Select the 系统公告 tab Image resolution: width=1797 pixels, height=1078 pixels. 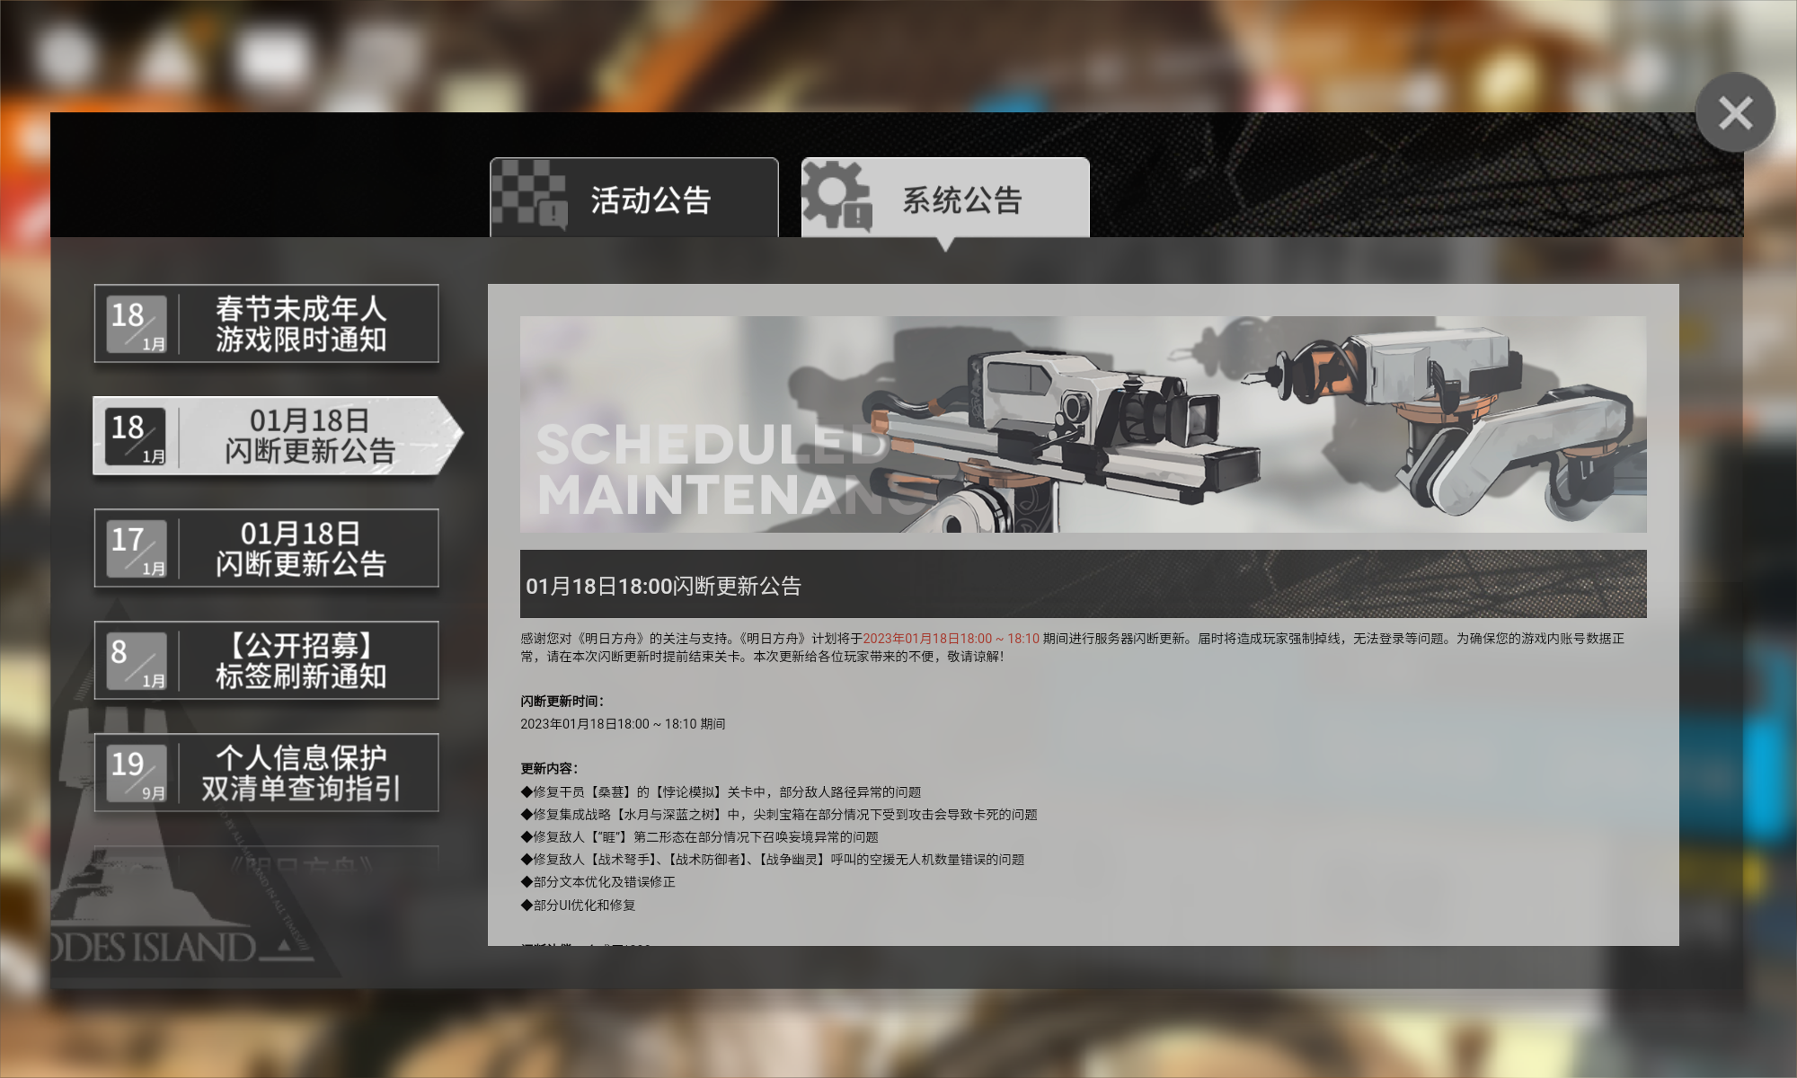coord(945,198)
